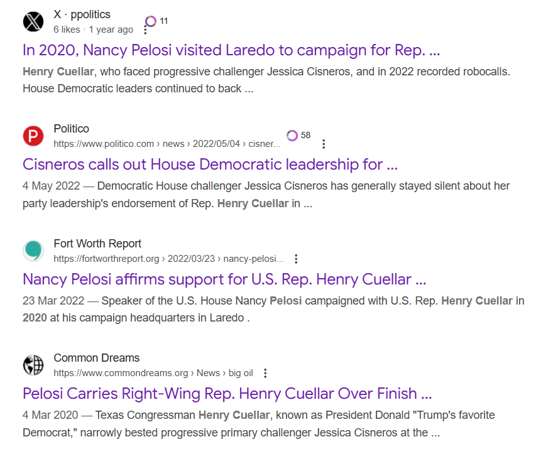Click the Fort Worth Report favicon
Viewport: 558px width, 454px height.
(33, 251)
